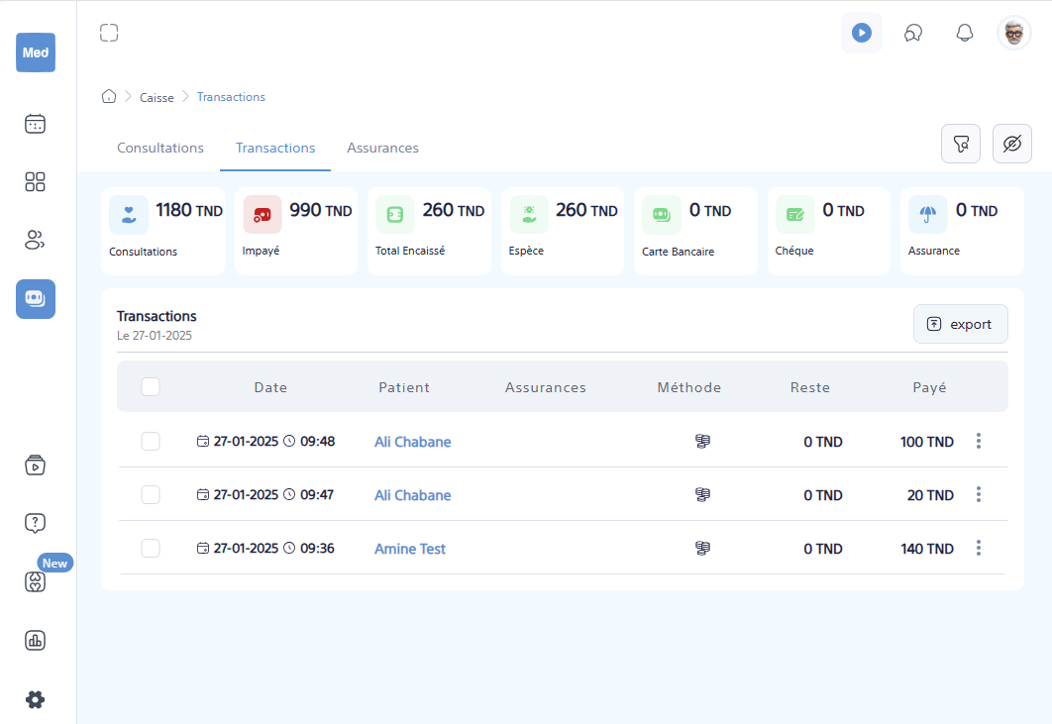Select the Caisse icon in sidebar
The image size is (1052, 724).
pyautogui.click(x=35, y=298)
